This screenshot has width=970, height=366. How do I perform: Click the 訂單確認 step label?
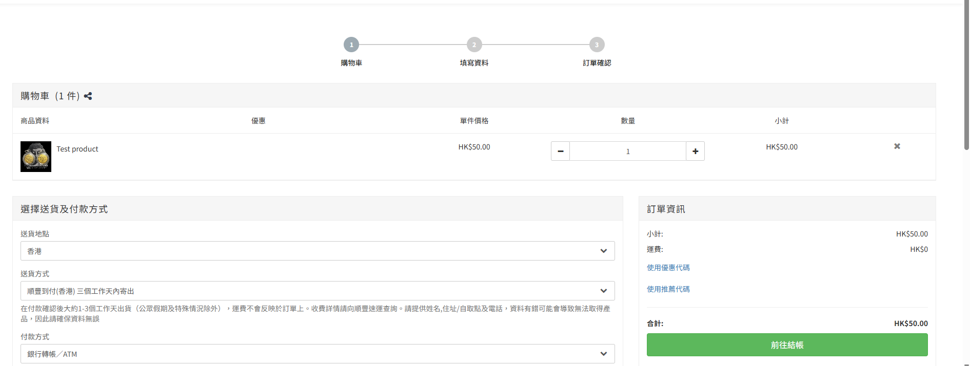597,63
